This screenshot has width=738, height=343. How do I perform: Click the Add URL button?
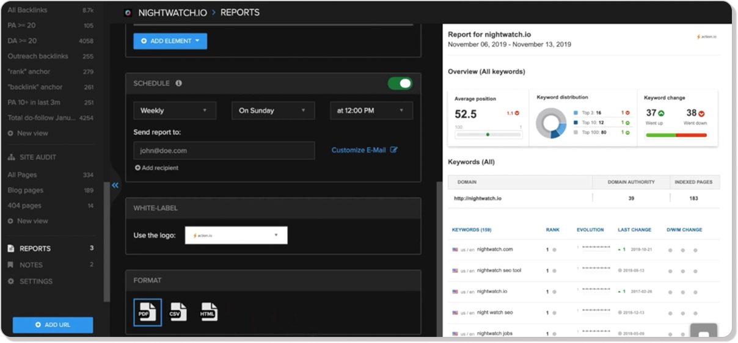point(53,325)
